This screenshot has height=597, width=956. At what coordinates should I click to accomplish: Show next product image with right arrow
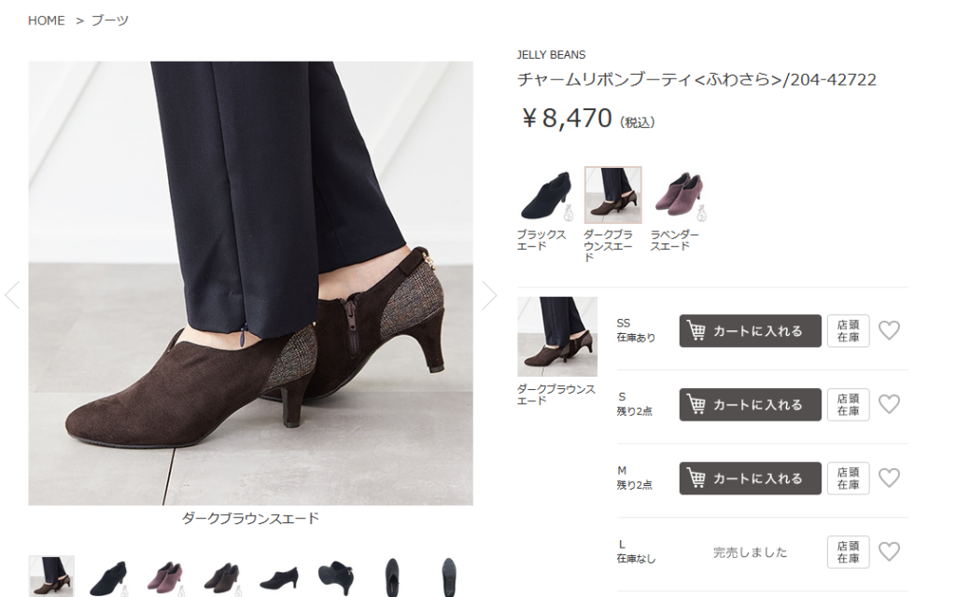[x=489, y=296]
